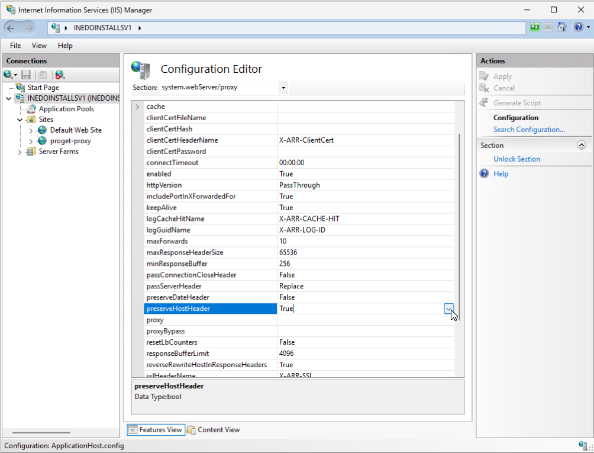Collapse the Section group in Actions
The width and height of the screenshot is (594, 453).
(x=581, y=145)
